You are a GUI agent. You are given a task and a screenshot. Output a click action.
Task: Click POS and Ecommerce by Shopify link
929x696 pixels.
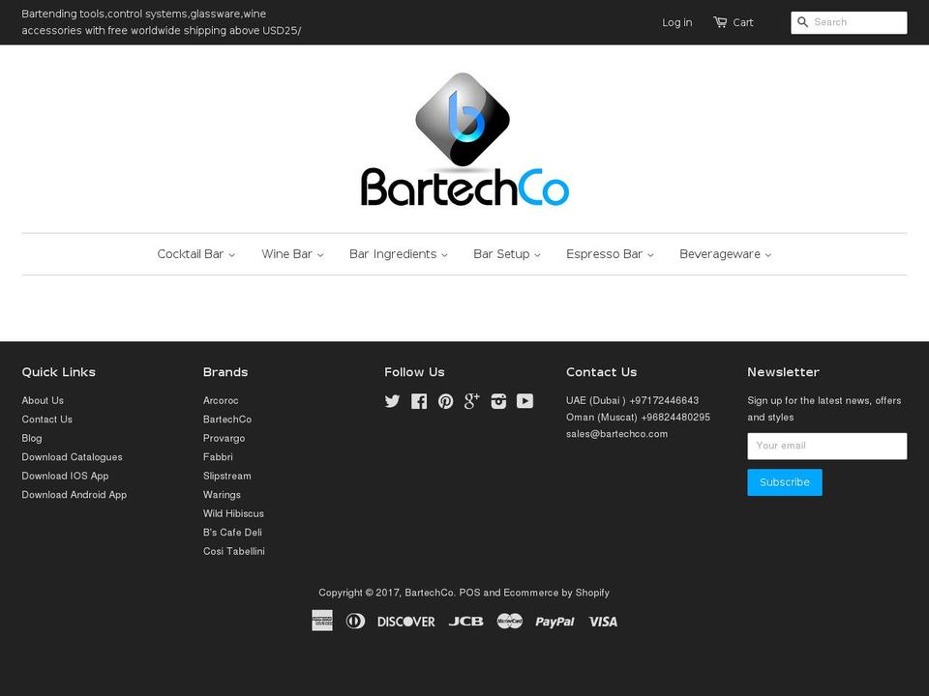pos(534,593)
